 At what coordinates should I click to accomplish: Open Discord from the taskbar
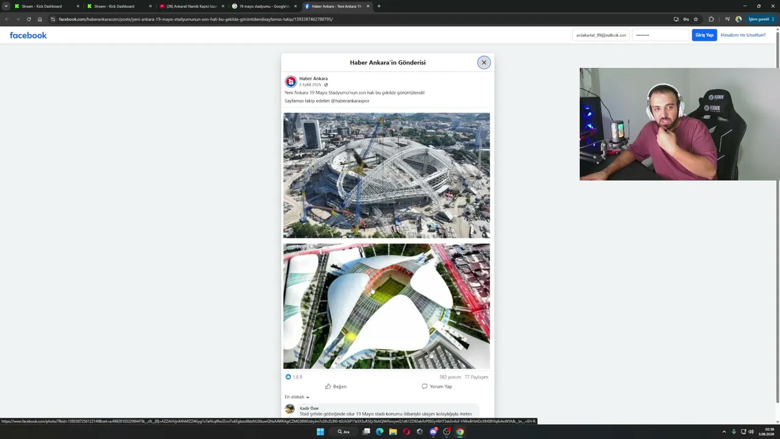click(433, 432)
